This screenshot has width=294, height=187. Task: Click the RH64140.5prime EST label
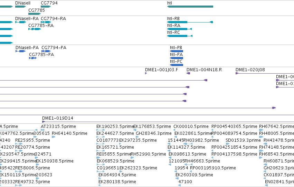point(69,133)
